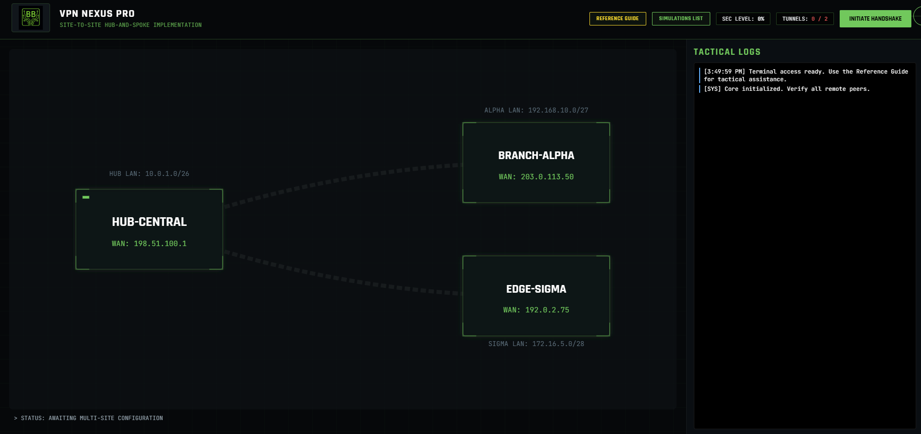Click the SEC LEVEL 0% indicator
The image size is (921, 434).
(743, 19)
